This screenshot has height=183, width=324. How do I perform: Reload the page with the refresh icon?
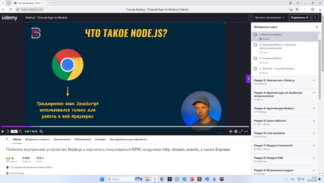pos(11,9)
